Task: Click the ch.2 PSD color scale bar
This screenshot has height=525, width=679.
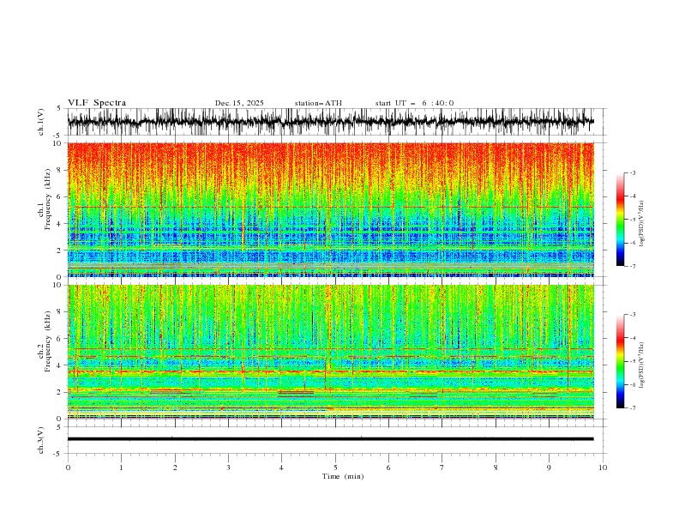Action: 621,361
